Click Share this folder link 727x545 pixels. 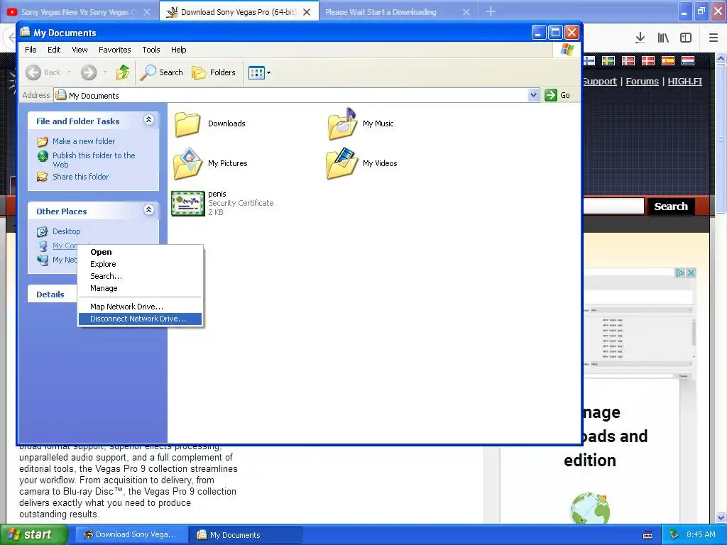80,177
